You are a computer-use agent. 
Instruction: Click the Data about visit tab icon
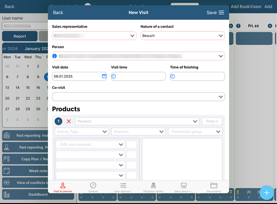click(184, 187)
